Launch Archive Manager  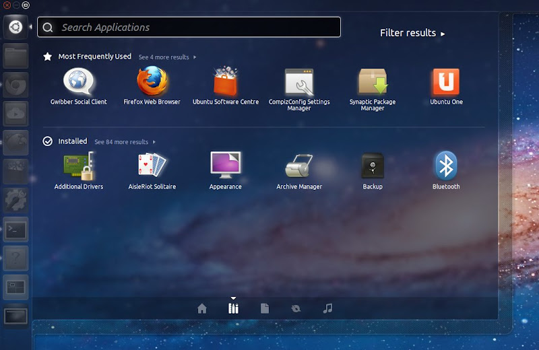[299, 166]
